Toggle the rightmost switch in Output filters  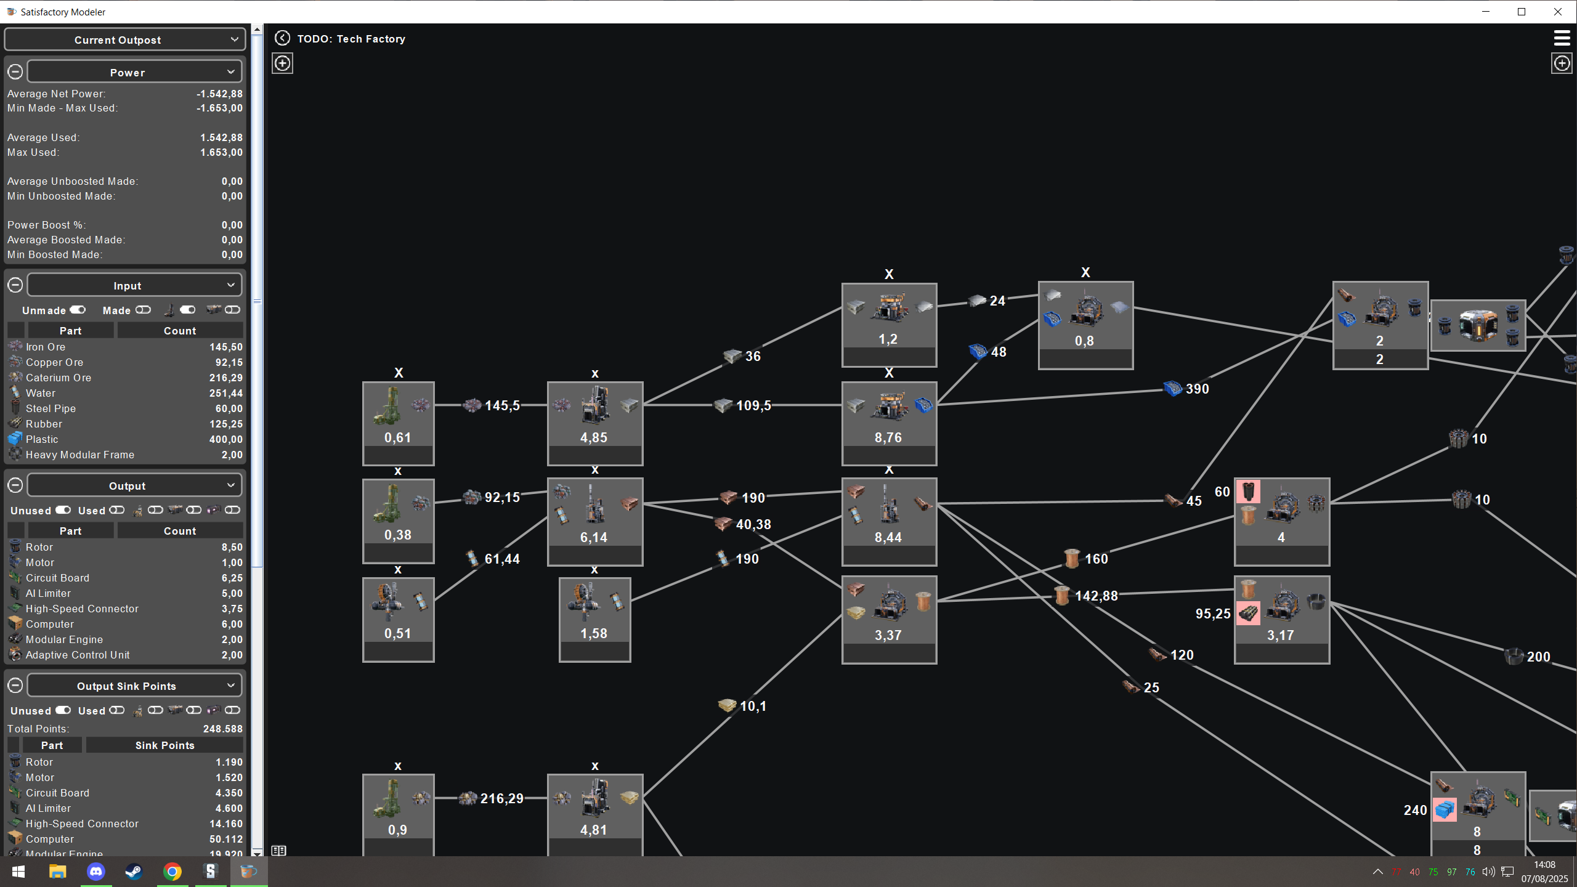(232, 510)
